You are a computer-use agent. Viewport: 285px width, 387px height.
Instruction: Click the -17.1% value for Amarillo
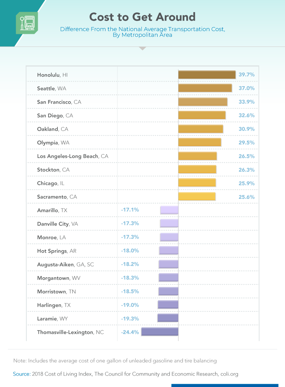tap(130, 210)
